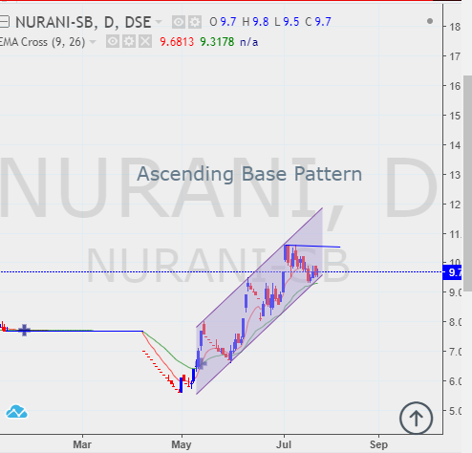Viewport: 472px width, 453px height.
Task: Select the Ascending Base Pattern text annotation
Action: [x=249, y=174]
